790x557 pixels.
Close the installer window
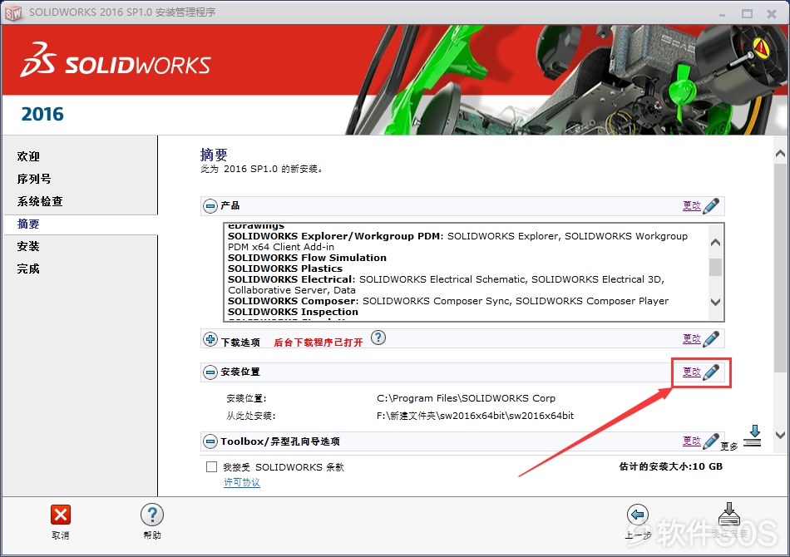(x=772, y=13)
